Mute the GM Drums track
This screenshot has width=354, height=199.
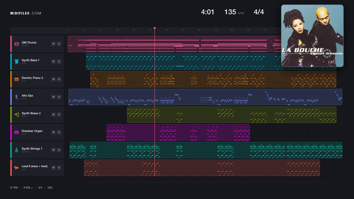(53, 44)
